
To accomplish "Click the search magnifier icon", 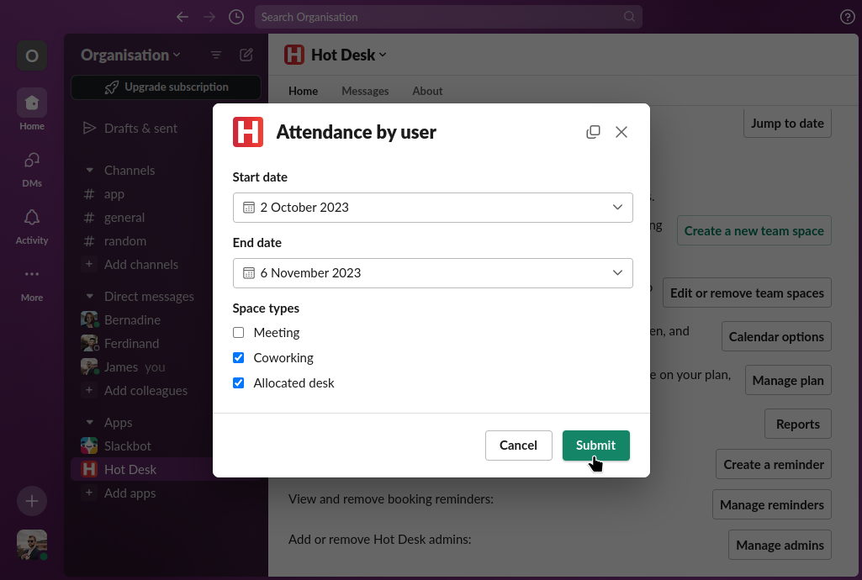I will click(x=629, y=17).
